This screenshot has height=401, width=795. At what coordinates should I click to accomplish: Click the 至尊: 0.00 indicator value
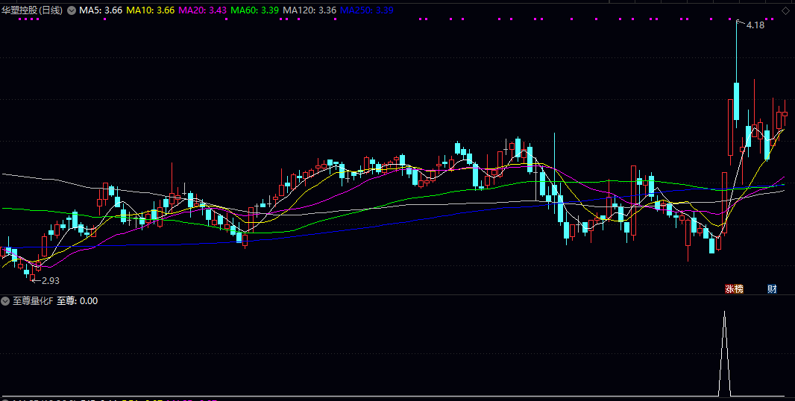tap(78, 301)
